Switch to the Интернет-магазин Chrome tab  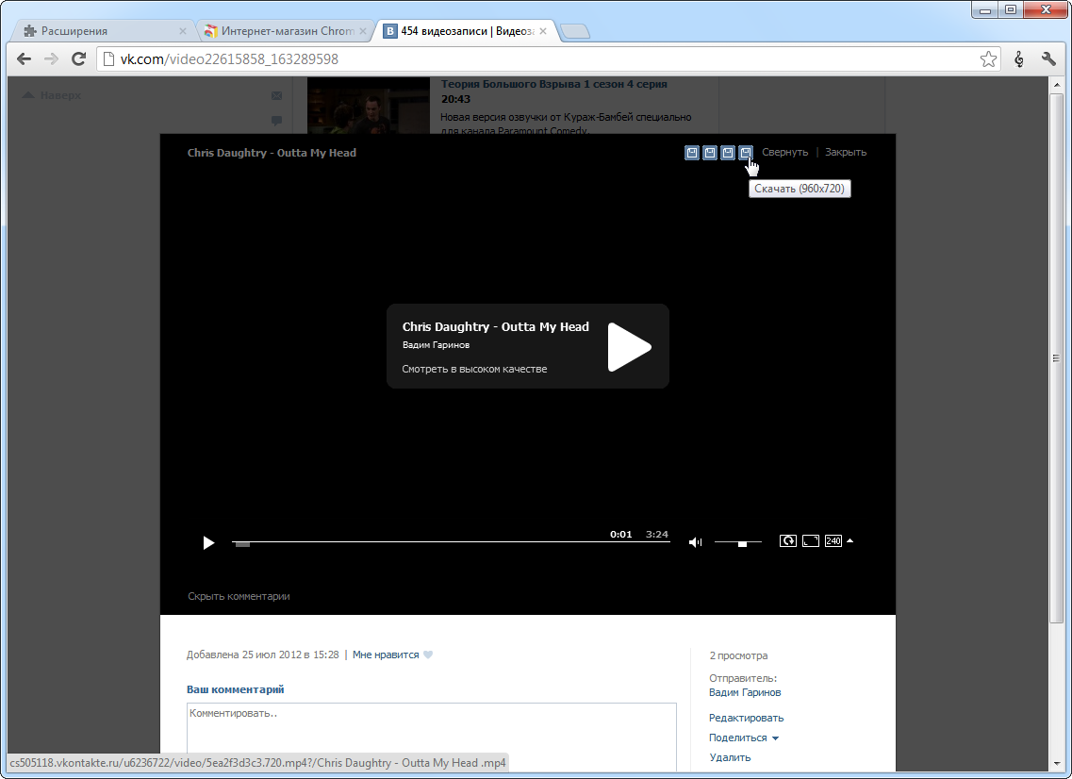(x=286, y=31)
